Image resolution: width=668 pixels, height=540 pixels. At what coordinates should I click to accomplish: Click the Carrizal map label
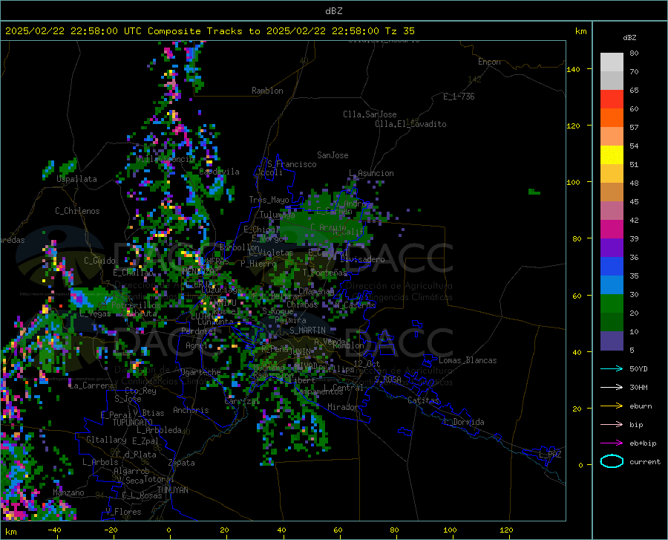241,401
